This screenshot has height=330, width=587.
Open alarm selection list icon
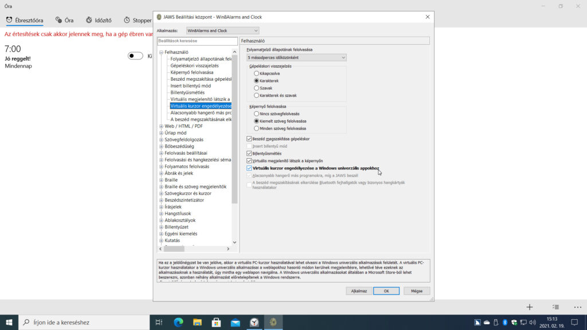pyautogui.click(x=555, y=307)
